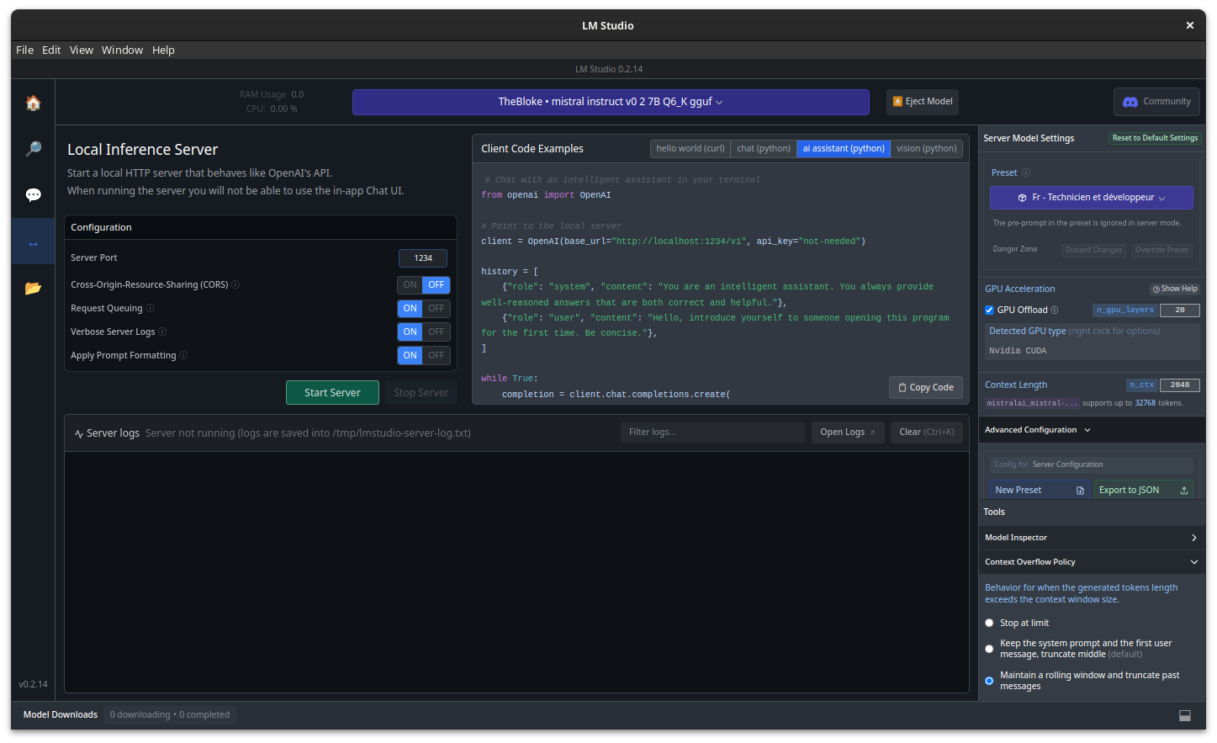The width and height of the screenshot is (1217, 743).
Task: Select the ai assistant (python) tab
Action: coord(844,149)
